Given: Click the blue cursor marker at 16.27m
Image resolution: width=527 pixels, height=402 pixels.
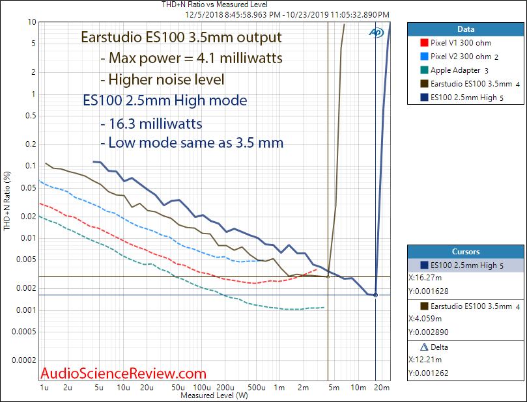Looking at the screenshot, I should click(x=375, y=295).
